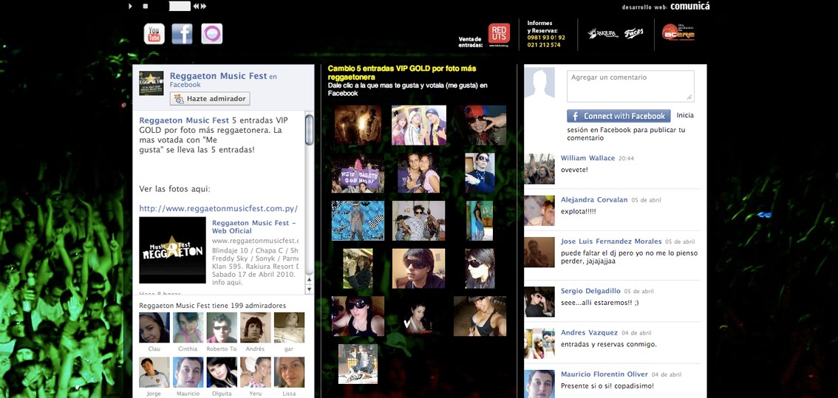Screen dimensions: 838x398
Task: Open contest photo with purple banner sign
Action: [358, 173]
